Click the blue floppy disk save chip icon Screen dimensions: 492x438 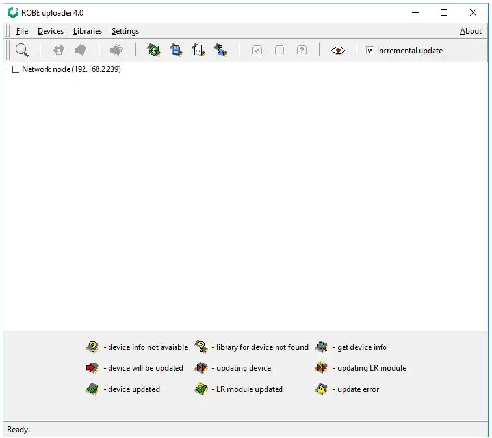click(x=176, y=50)
